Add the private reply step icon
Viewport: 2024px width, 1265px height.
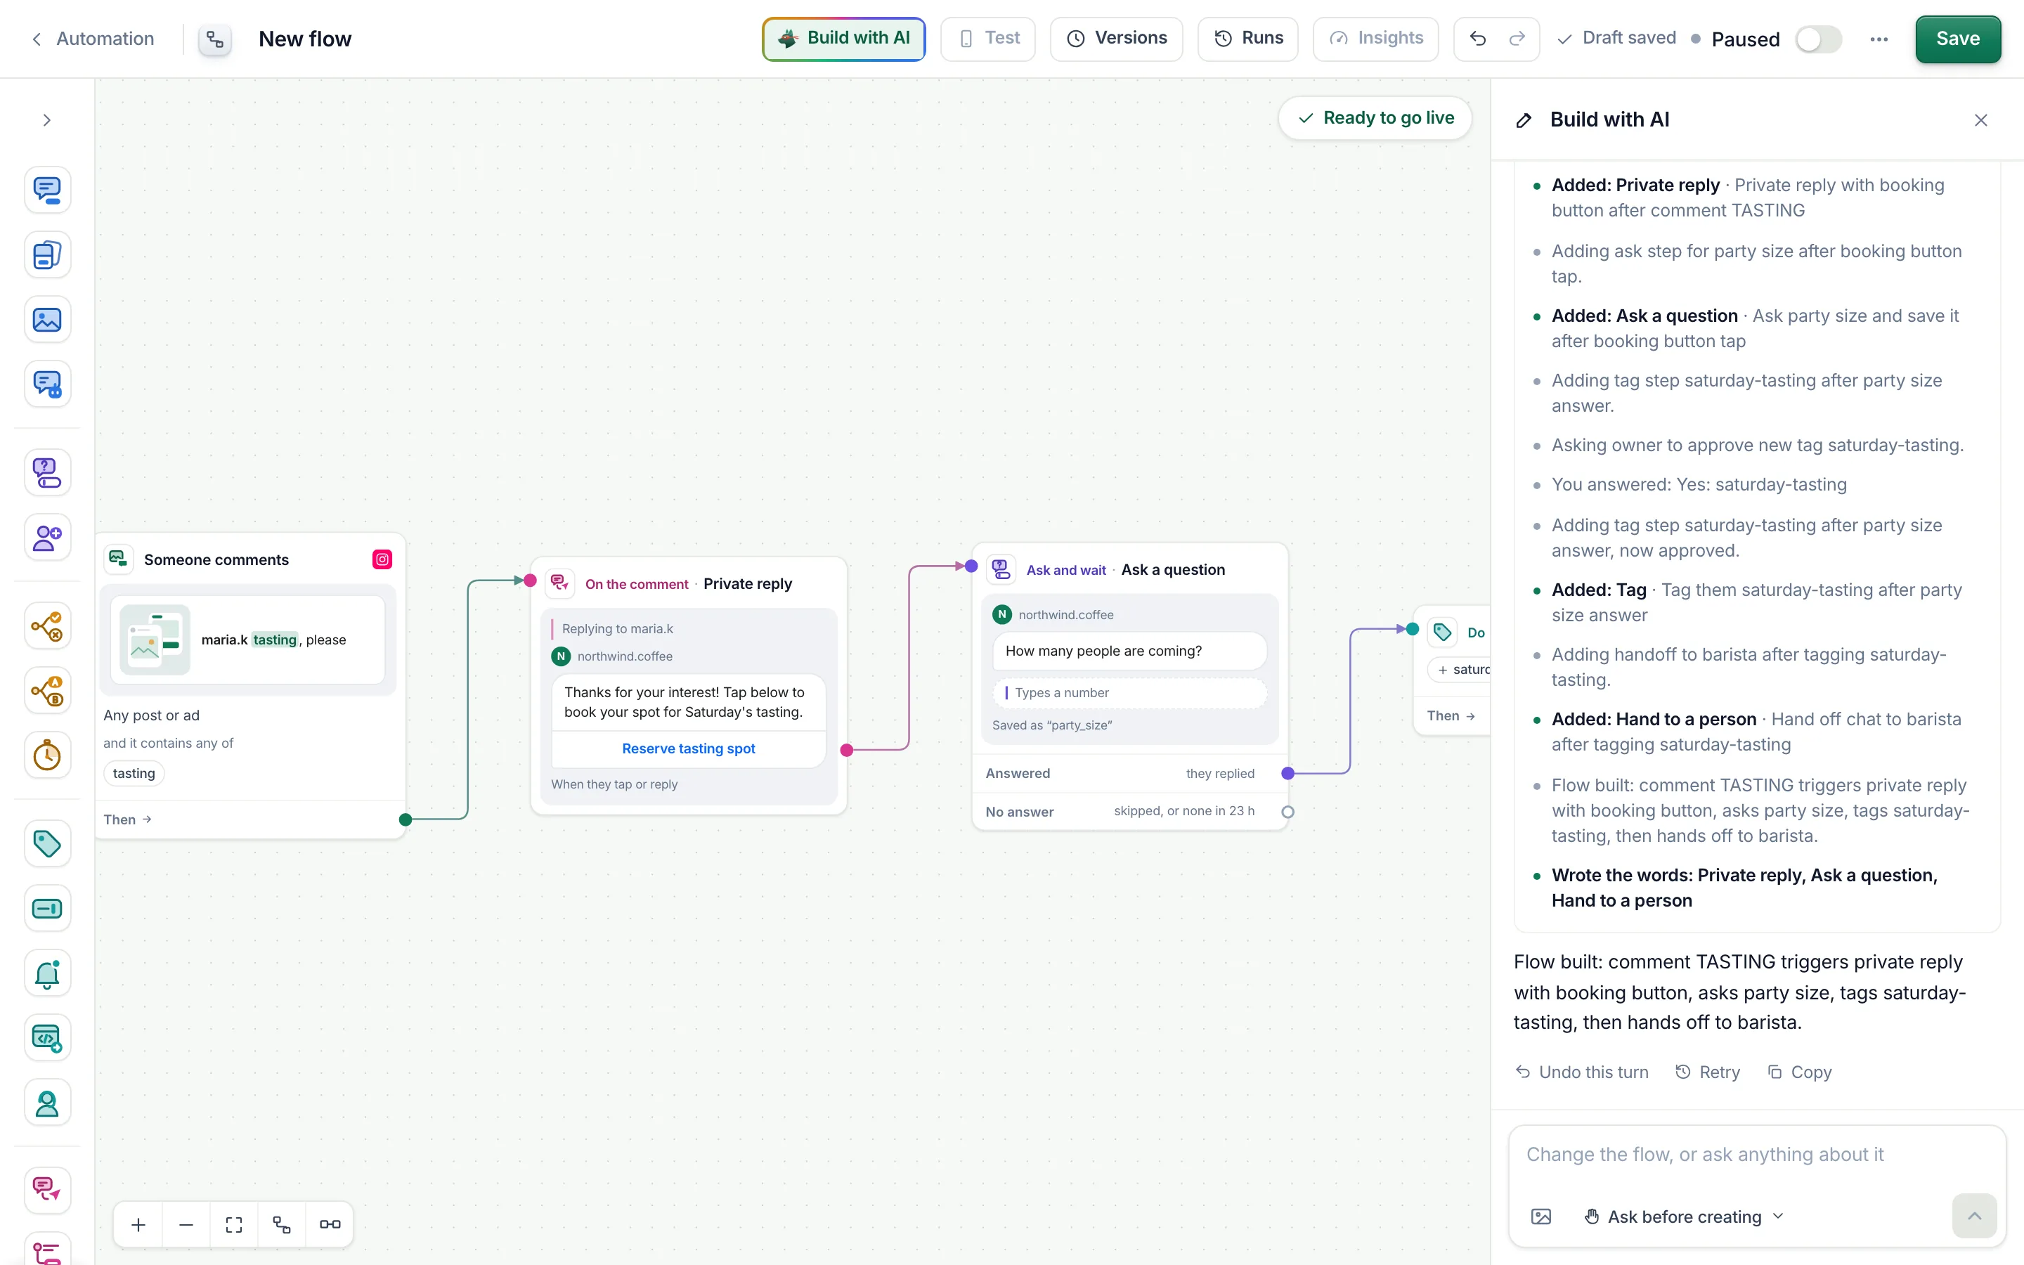(47, 1190)
